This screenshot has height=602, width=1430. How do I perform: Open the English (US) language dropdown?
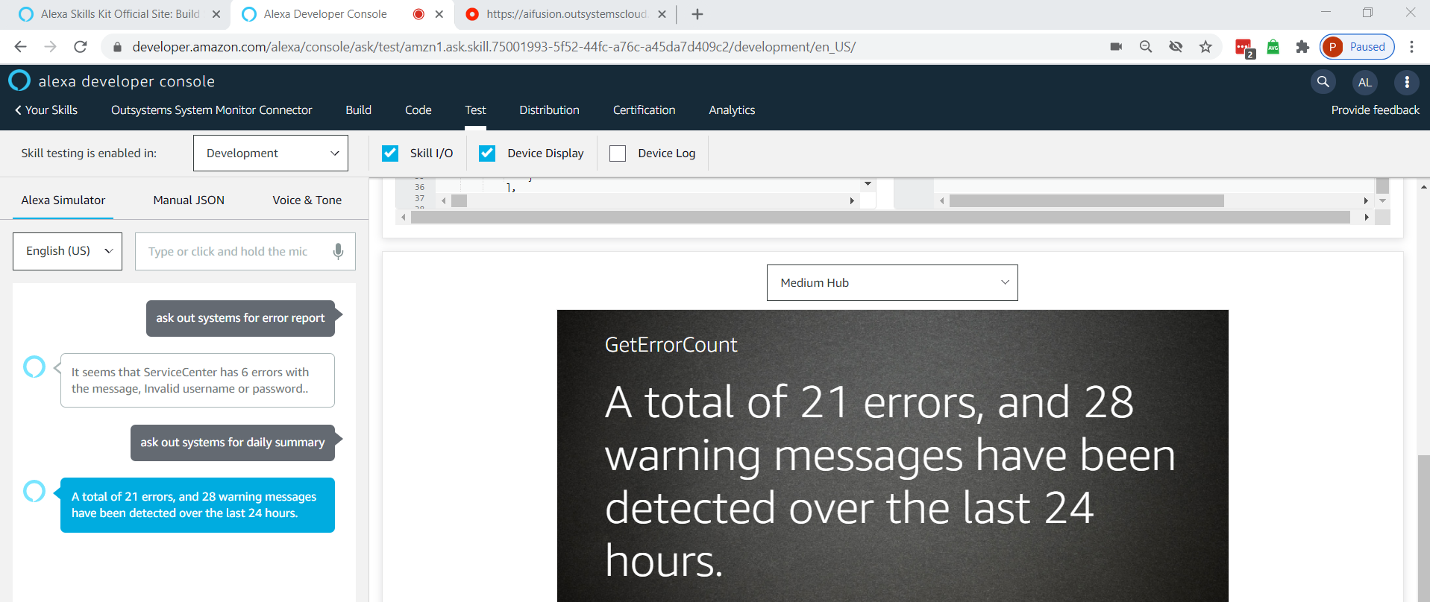(67, 251)
